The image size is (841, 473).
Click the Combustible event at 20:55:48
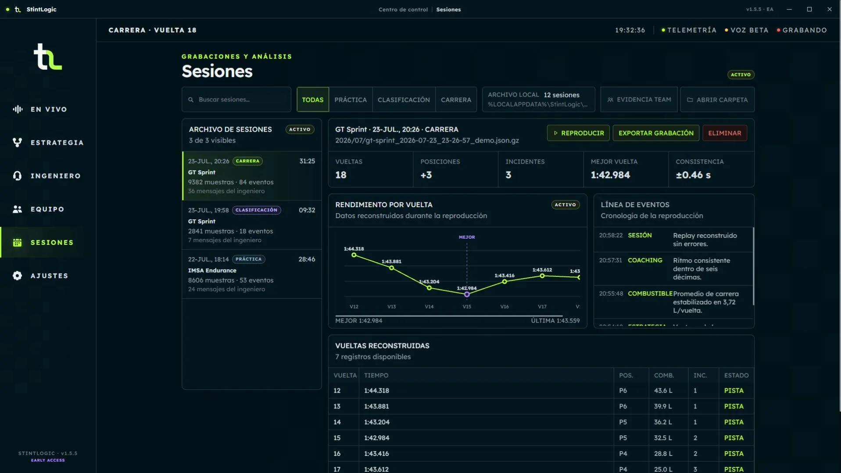tap(673, 302)
